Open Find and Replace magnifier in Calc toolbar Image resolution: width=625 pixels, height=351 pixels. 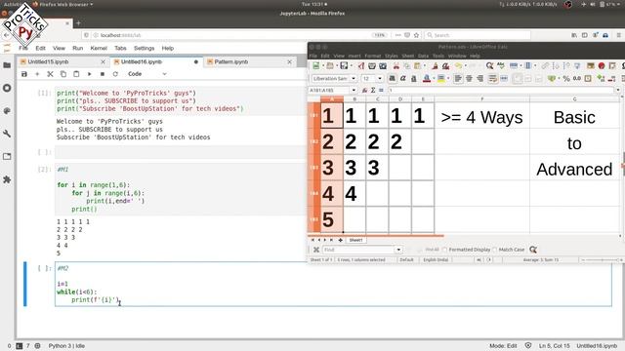pos(489,66)
